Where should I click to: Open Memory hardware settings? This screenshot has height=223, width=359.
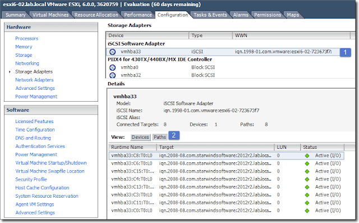pos(24,47)
